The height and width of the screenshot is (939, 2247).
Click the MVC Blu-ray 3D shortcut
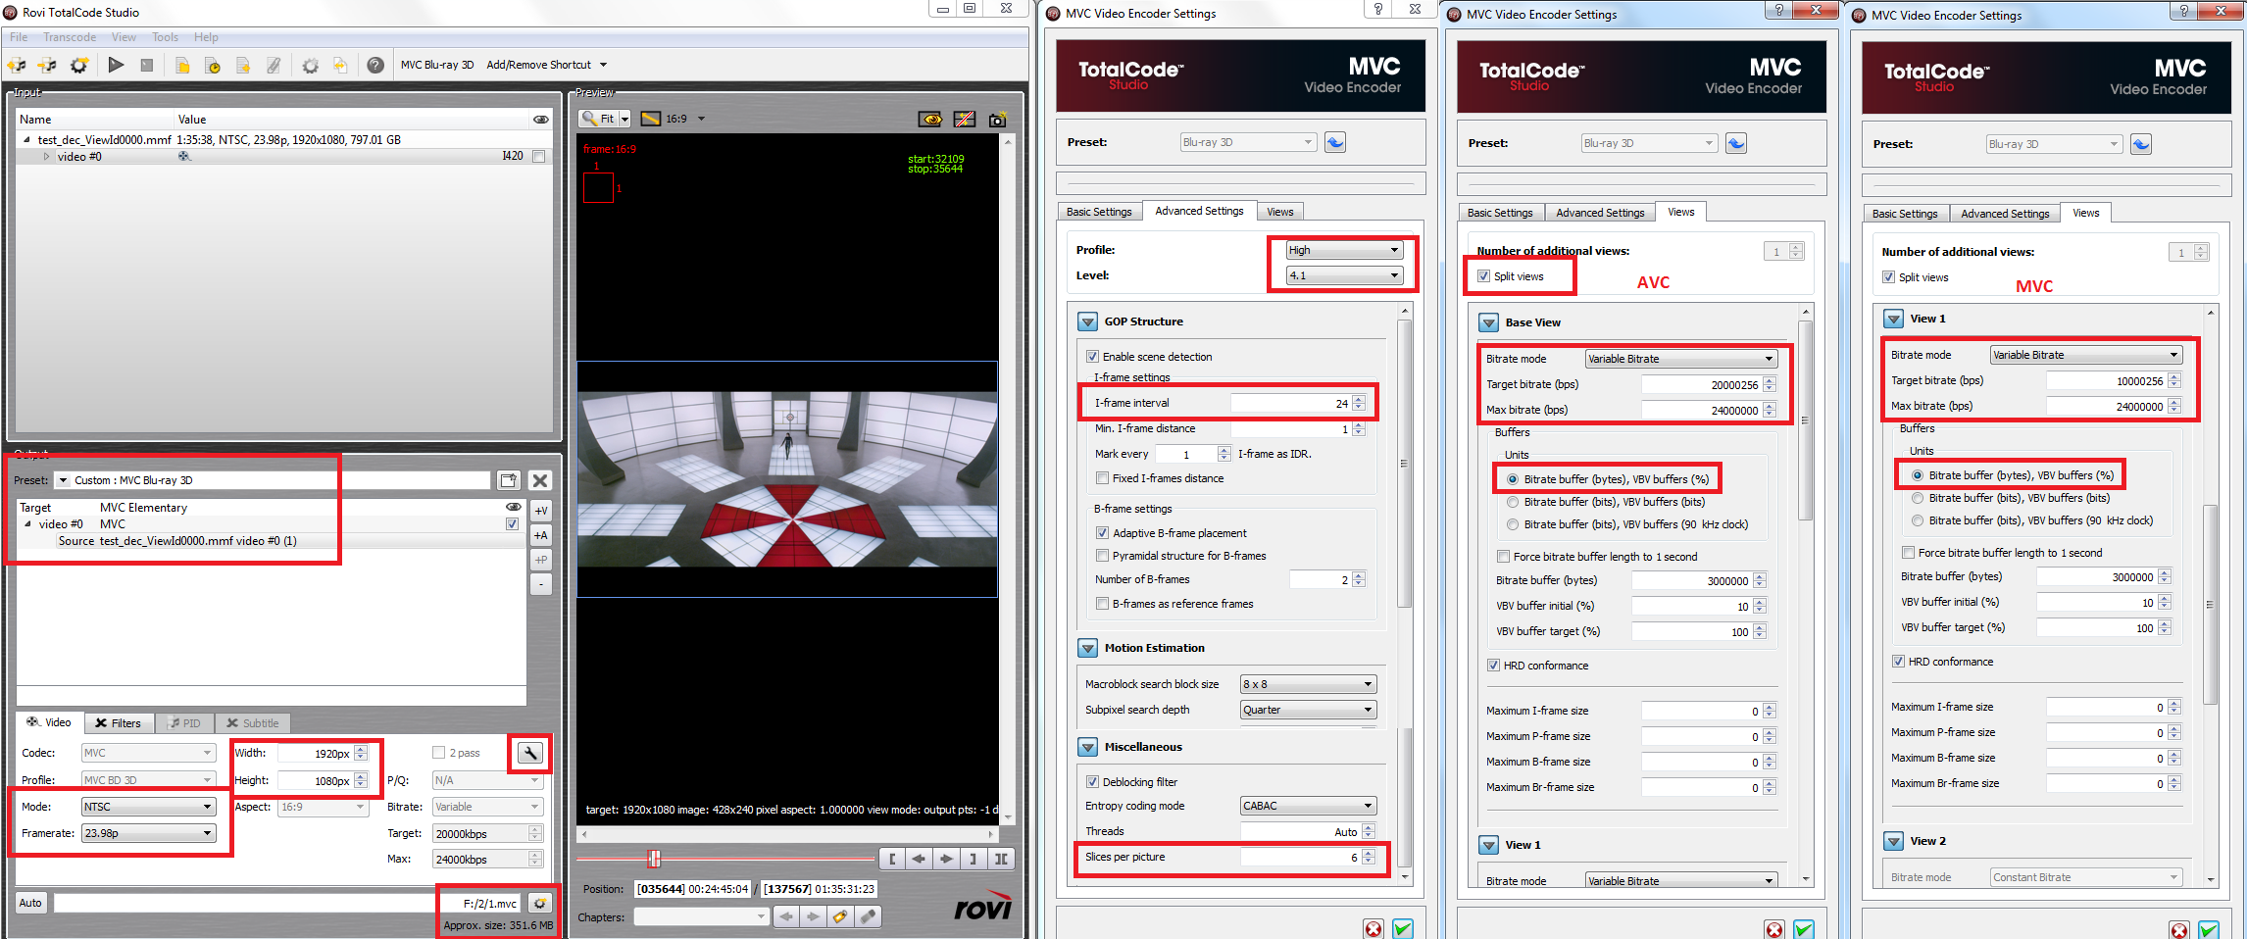(x=437, y=65)
